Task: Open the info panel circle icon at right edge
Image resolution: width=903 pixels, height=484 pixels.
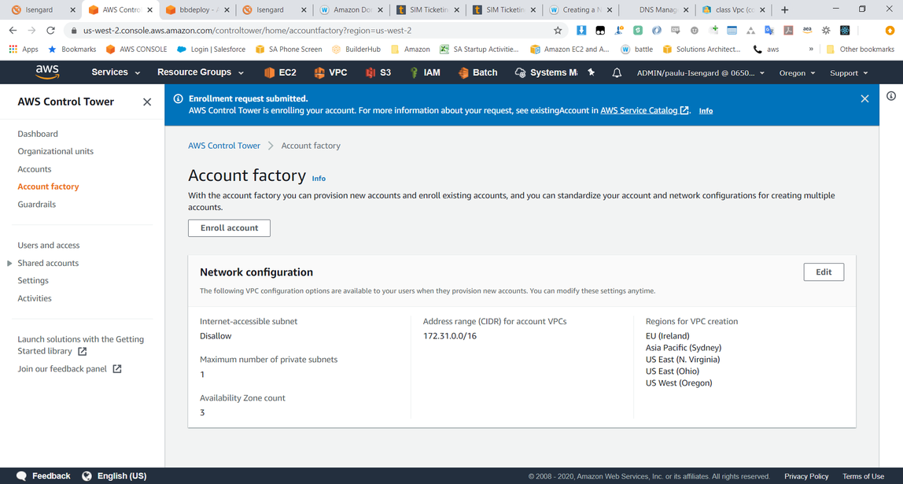Action: (x=891, y=96)
